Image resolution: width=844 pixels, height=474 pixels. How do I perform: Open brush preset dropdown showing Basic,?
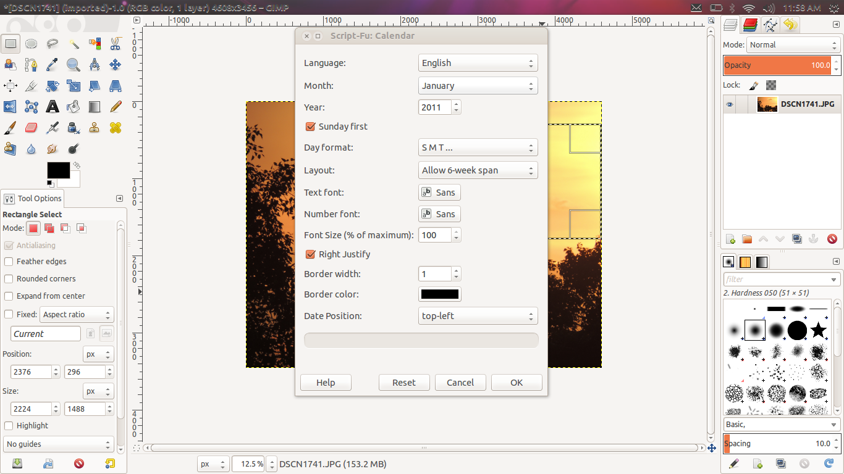782,425
